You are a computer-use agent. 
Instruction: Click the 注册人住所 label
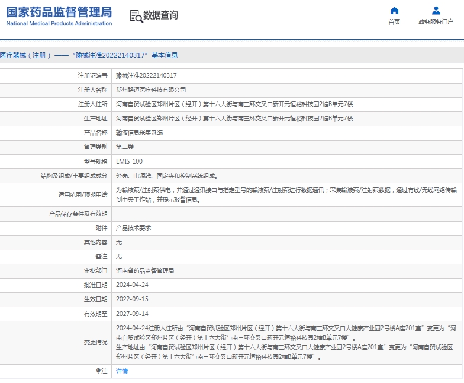(x=92, y=104)
